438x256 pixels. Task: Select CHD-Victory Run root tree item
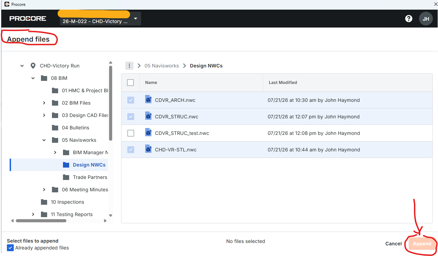60,66
